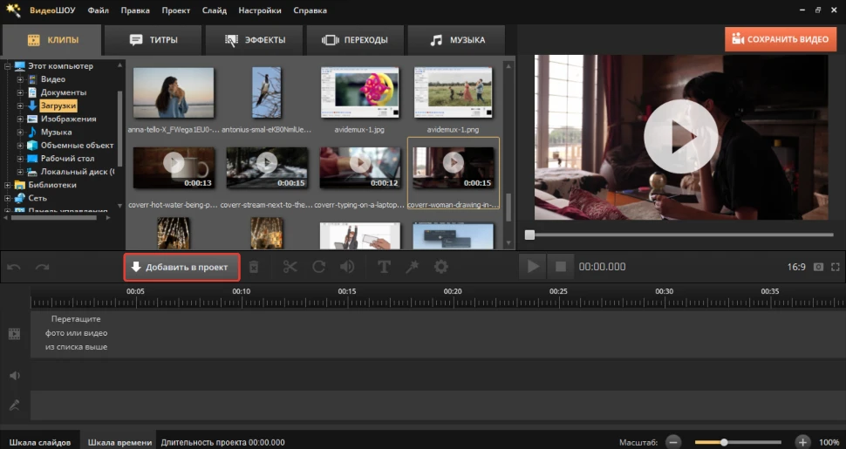Viewport: 846px width, 449px height.
Task: Expand the Сеть tree node
Action: [8, 198]
